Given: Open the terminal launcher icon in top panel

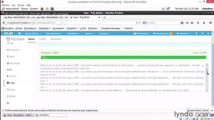Looking at the screenshot, I should pyautogui.click(x=52, y=9).
